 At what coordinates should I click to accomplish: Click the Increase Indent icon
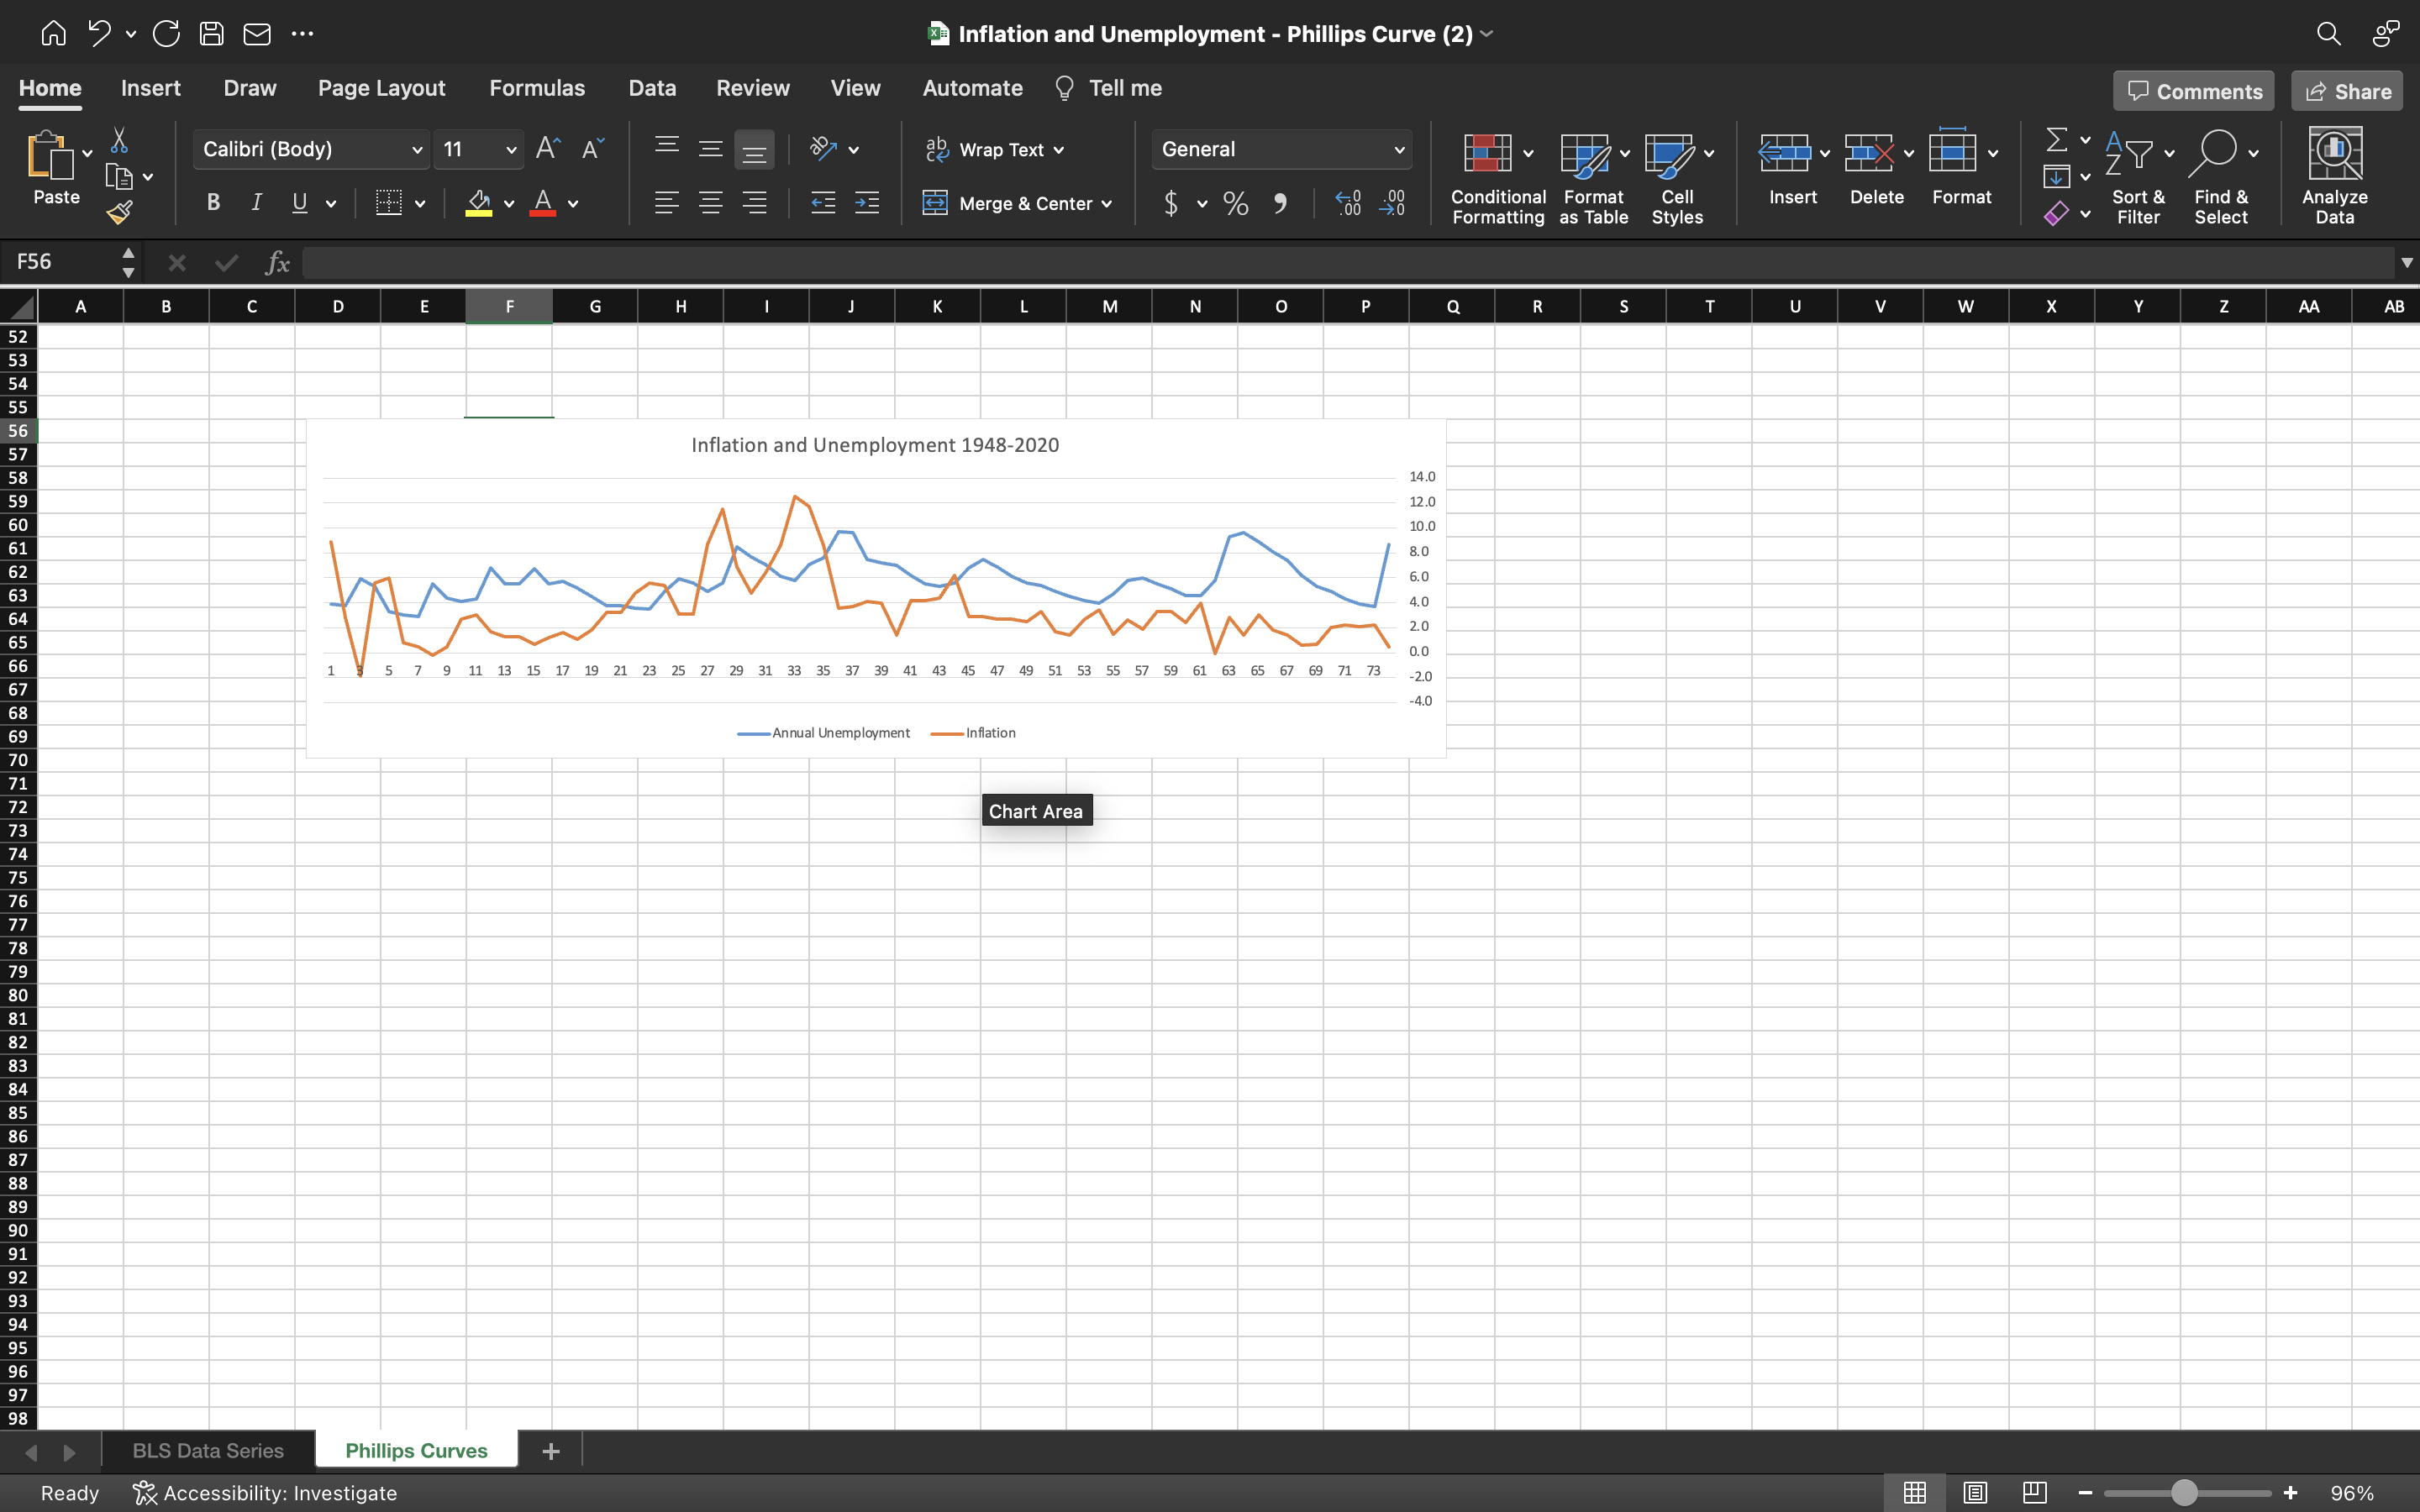coord(867,203)
